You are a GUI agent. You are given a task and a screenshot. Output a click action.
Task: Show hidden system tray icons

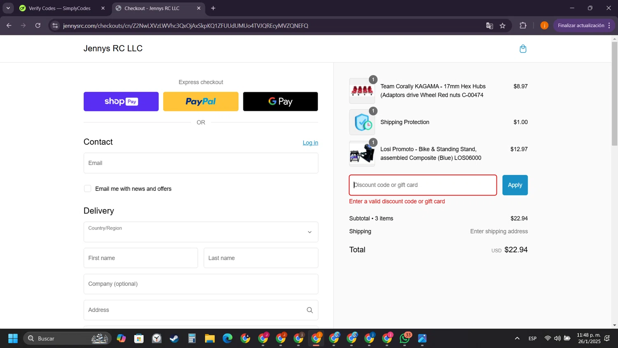click(x=517, y=339)
